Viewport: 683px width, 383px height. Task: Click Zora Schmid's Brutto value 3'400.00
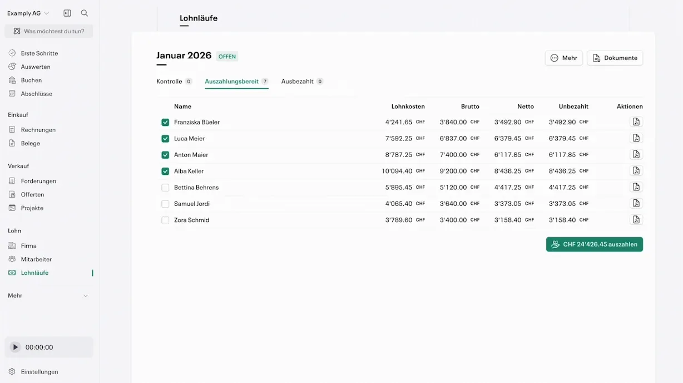pyautogui.click(x=453, y=220)
